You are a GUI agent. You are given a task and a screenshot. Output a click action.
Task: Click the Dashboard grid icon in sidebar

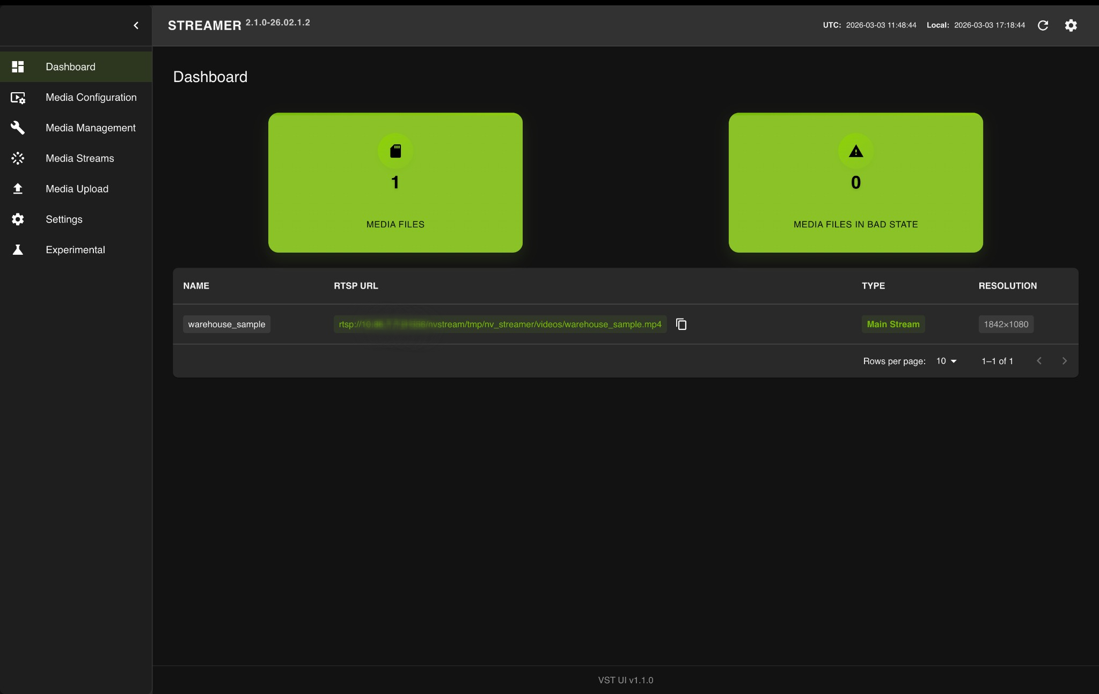(x=18, y=67)
